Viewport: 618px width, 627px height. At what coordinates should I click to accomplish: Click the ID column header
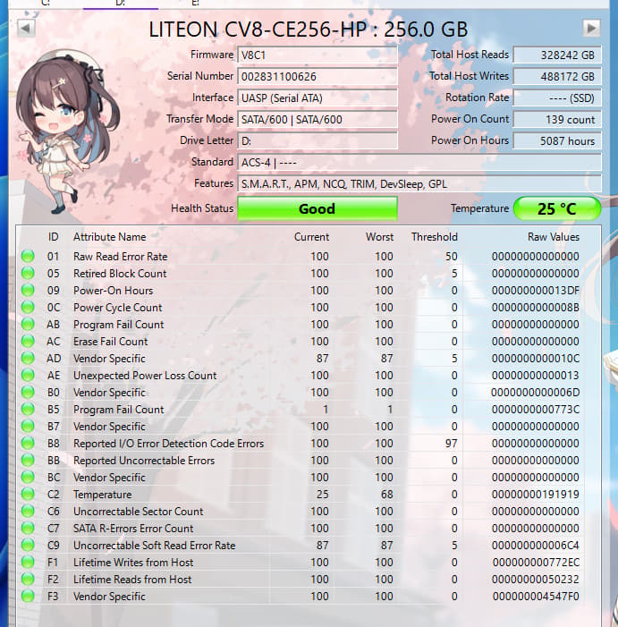(53, 237)
